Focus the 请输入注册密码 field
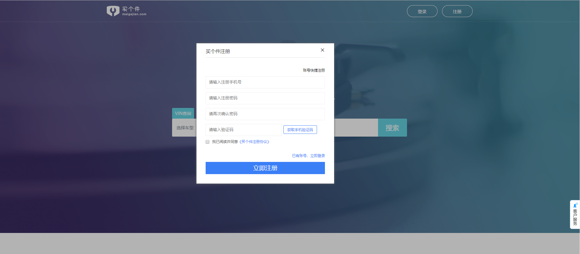The width and height of the screenshot is (580, 254). point(265,98)
